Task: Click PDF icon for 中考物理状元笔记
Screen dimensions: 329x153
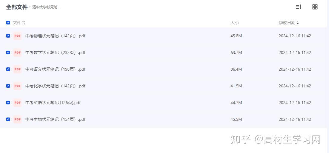Action: 18,36
